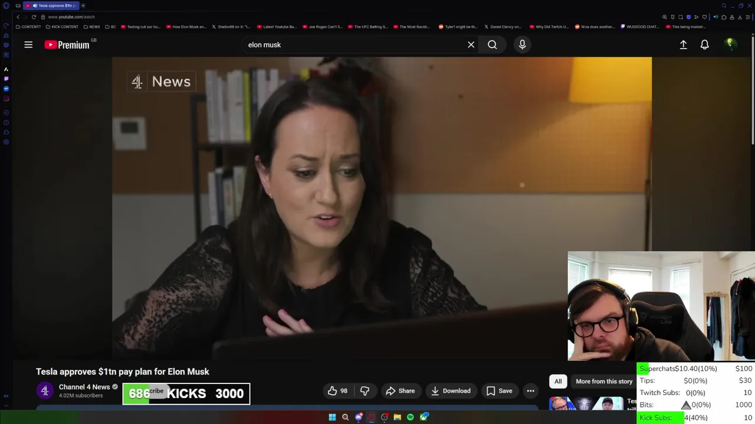The width and height of the screenshot is (755, 424).
Task: Reload the page
Action: point(34,17)
